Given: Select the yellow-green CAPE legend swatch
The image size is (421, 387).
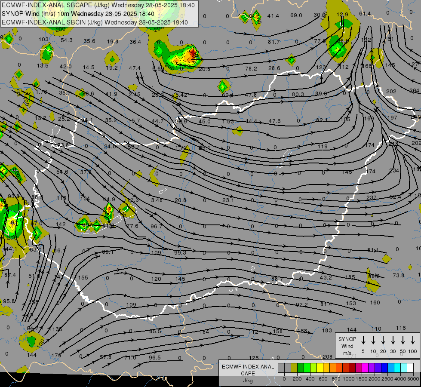Looking at the screenshot, I should click(313, 368).
